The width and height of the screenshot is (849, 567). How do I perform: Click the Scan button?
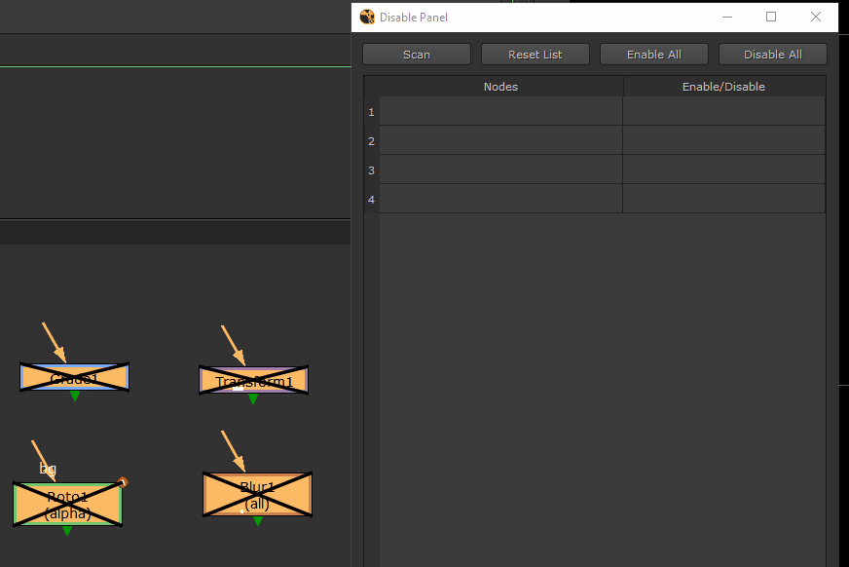pyautogui.click(x=416, y=55)
